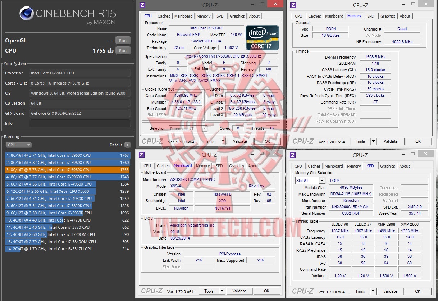Open the Tools dropdown arrow
The image size is (438, 301).
pos(223,141)
